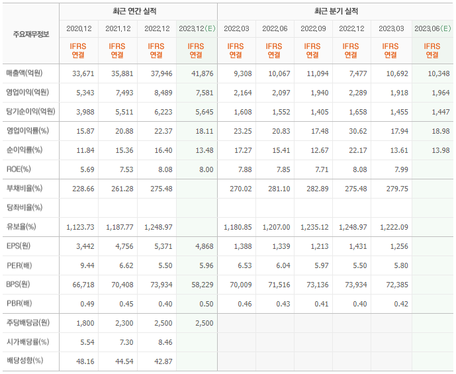456x374 pixels.
Task: Select the 2023.12(E) column header
Action: (197, 28)
